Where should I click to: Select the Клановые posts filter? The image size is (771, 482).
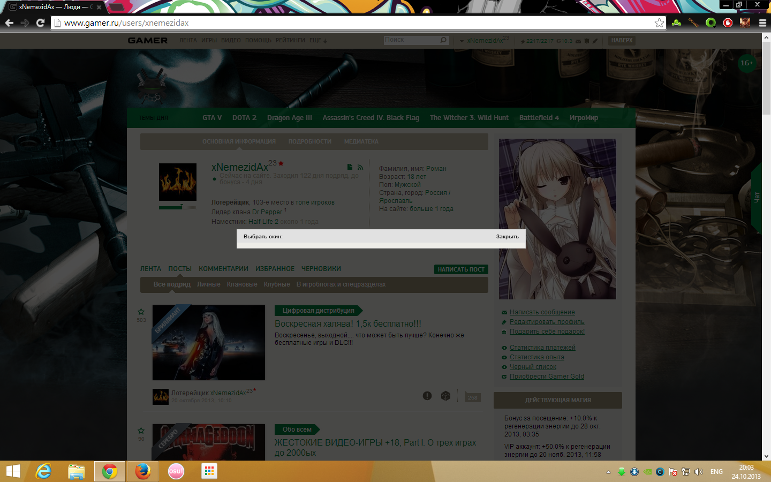pyautogui.click(x=241, y=284)
